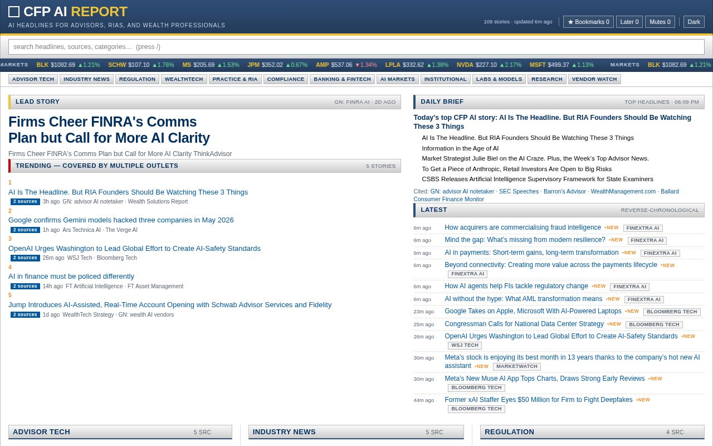Select the Research category tab
Image resolution: width=713 pixels, height=446 pixels.
point(547,79)
